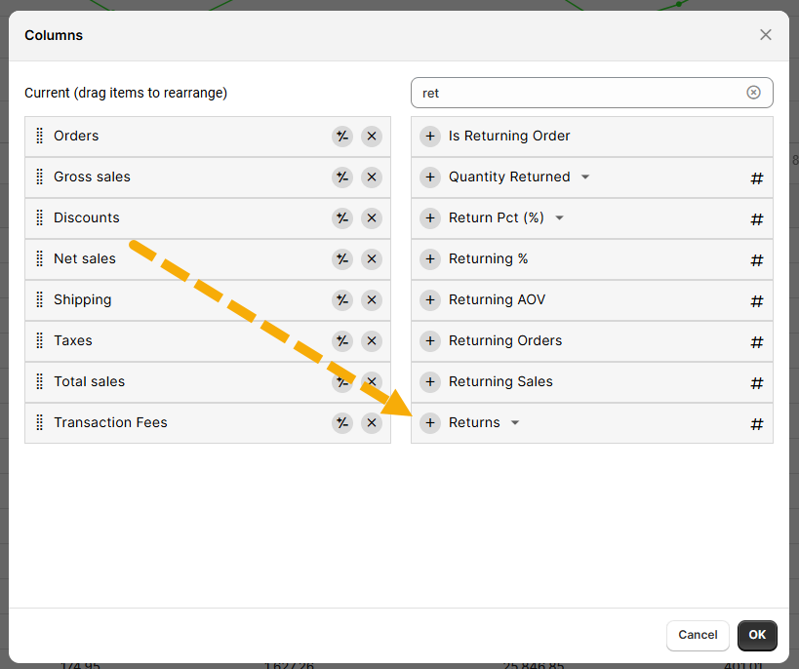Open the Return Pct (%) dropdown arrow
This screenshot has height=669, width=799.
click(559, 218)
